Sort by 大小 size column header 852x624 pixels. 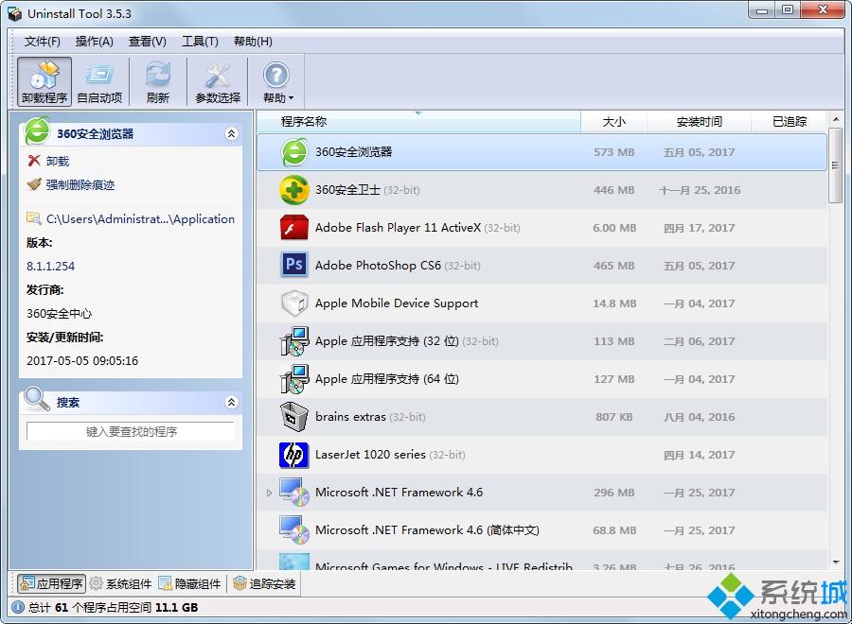pos(614,122)
